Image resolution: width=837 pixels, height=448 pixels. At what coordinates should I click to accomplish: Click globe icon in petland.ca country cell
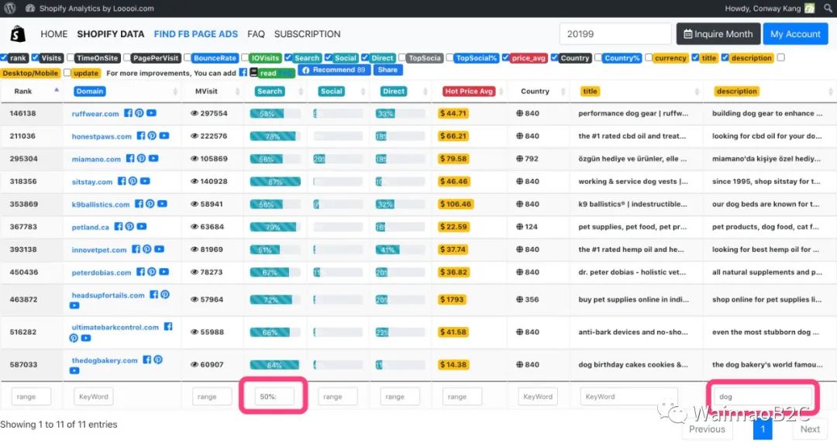coord(520,227)
